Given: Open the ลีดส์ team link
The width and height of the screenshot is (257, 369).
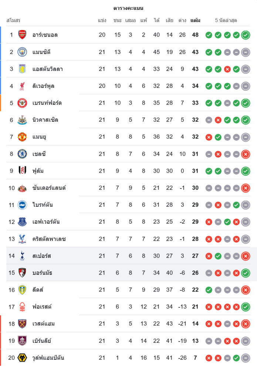Looking at the screenshot, I should click(x=38, y=290).
